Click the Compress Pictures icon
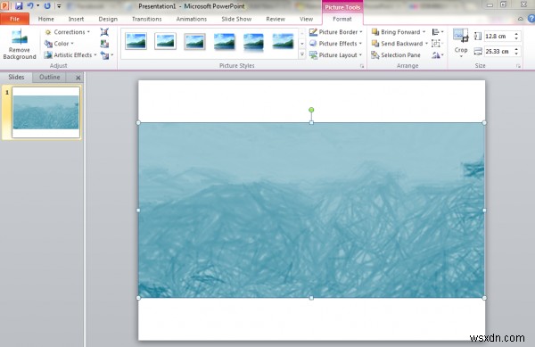 click(104, 32)
